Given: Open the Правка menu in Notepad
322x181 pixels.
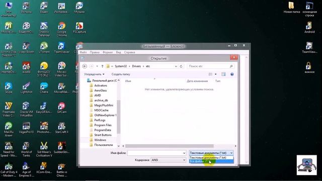Looking at the screenshot, I should pos(95,52).
